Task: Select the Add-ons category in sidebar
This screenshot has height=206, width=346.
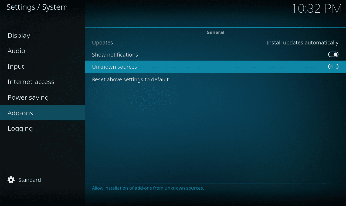Action: tap(21, 113)
